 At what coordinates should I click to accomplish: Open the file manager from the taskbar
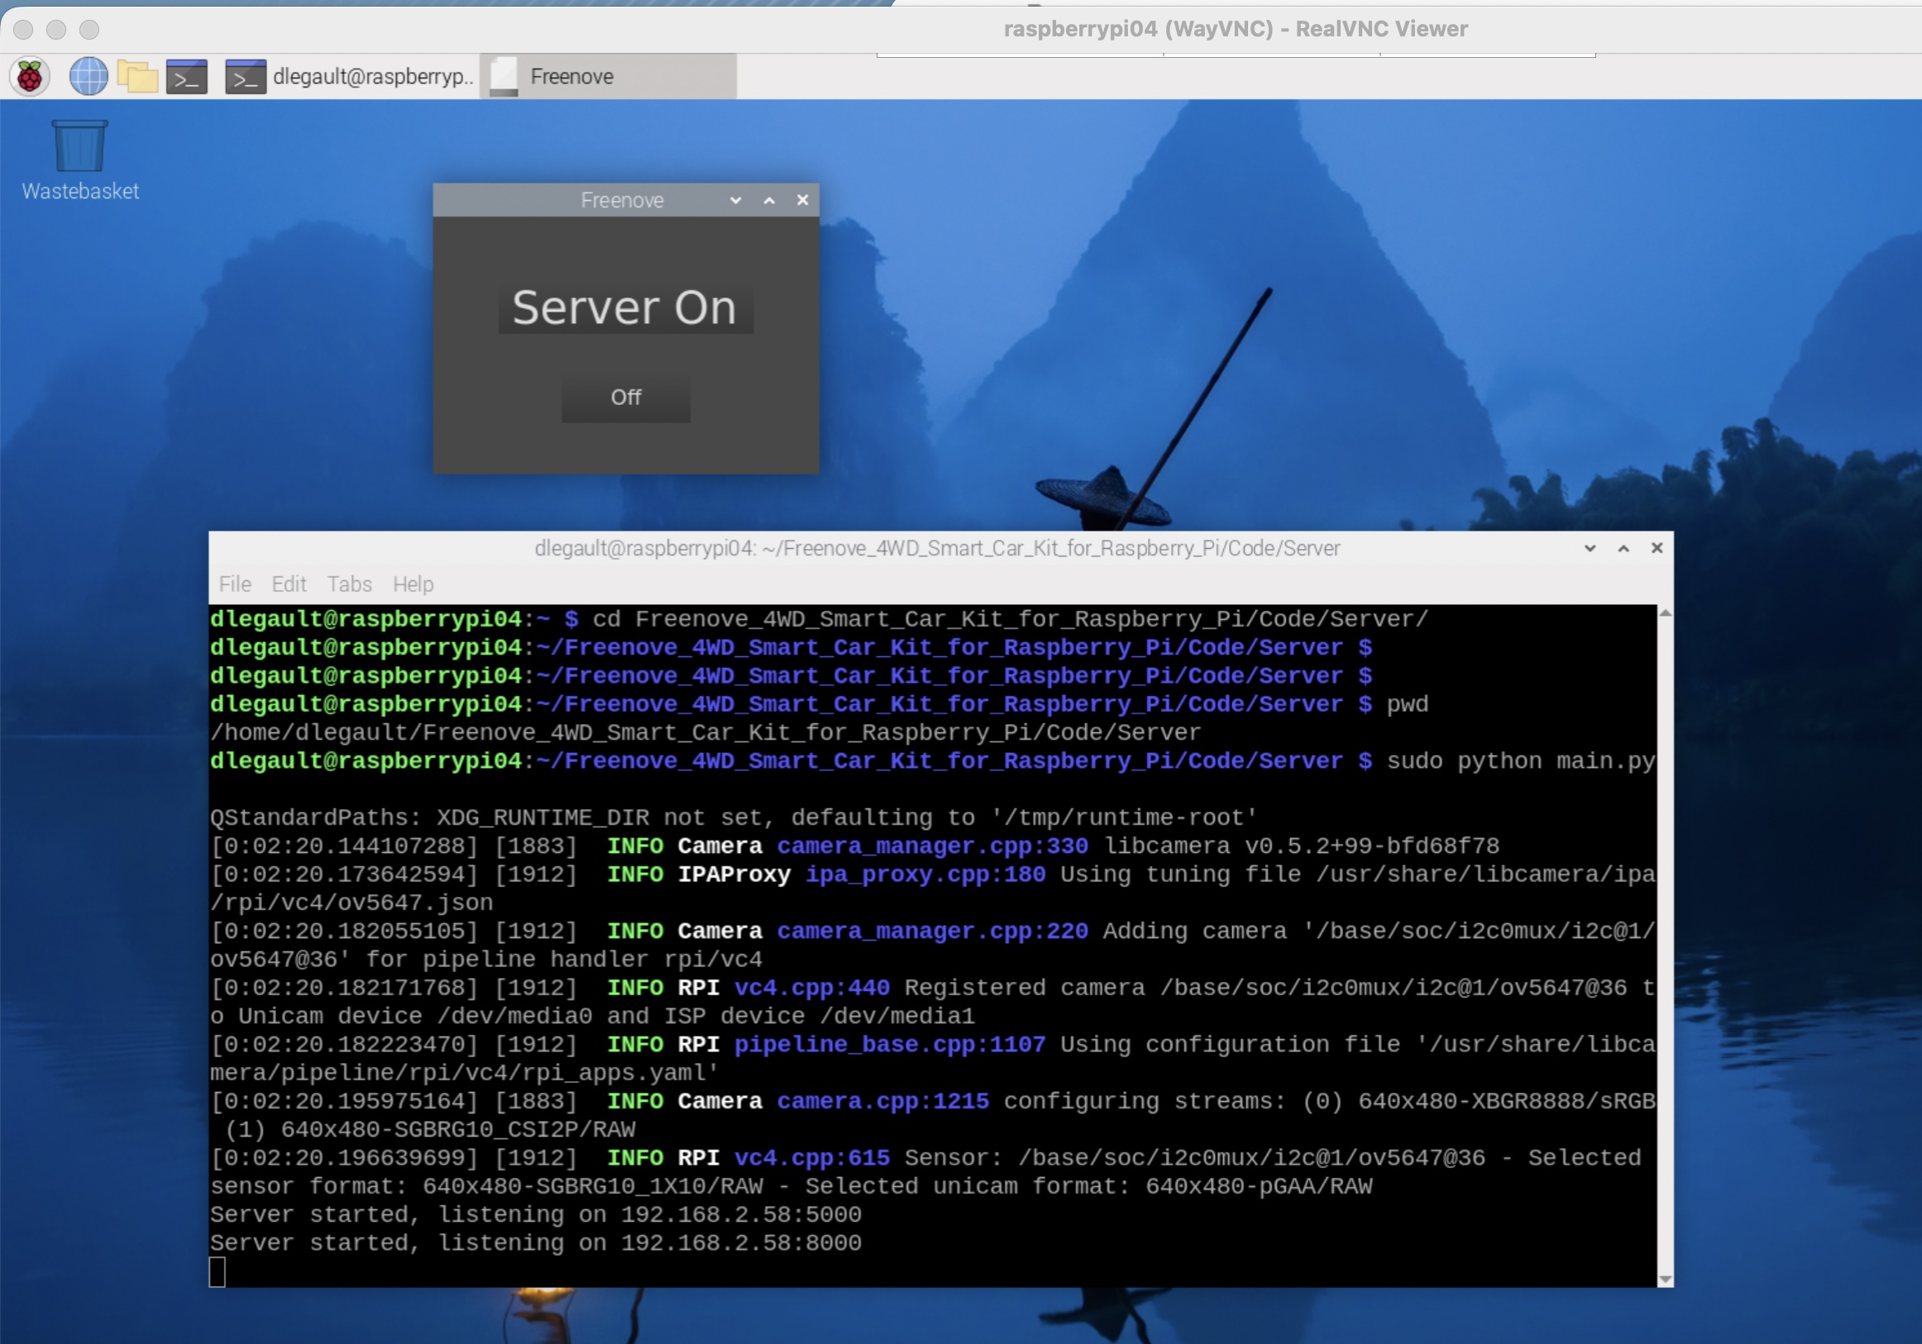136,75
